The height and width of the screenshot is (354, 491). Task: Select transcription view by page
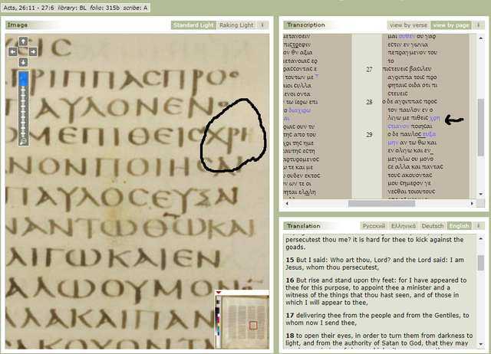(x=451, y=25)
